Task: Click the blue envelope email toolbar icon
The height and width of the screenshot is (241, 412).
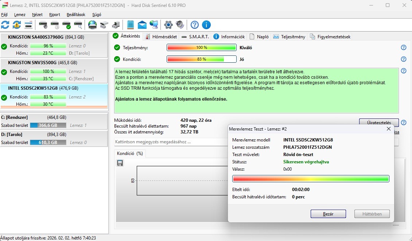Action: pyautogui.click(x=142, y=25)
